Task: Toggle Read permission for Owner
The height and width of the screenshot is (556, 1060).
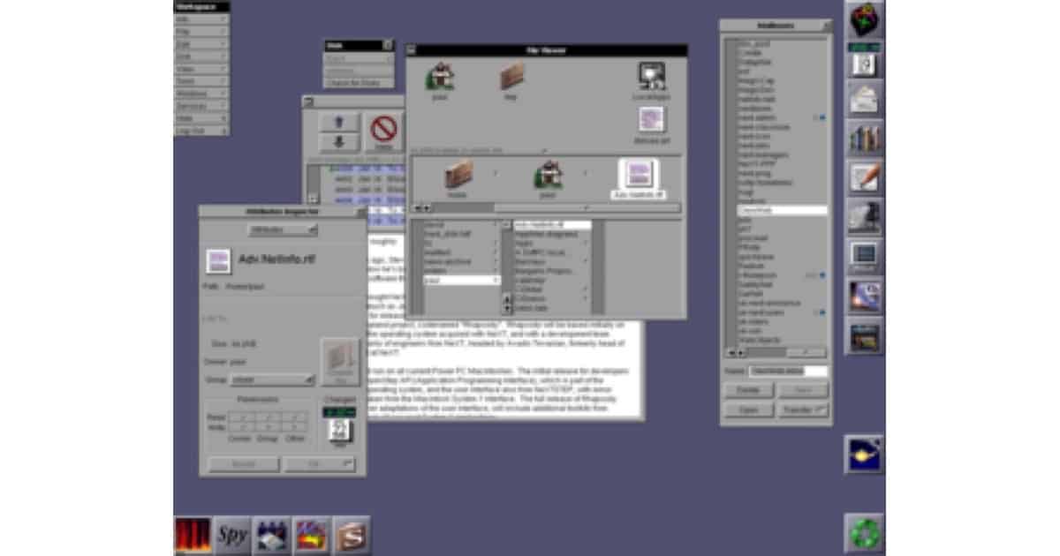Action: pos(239,417)
